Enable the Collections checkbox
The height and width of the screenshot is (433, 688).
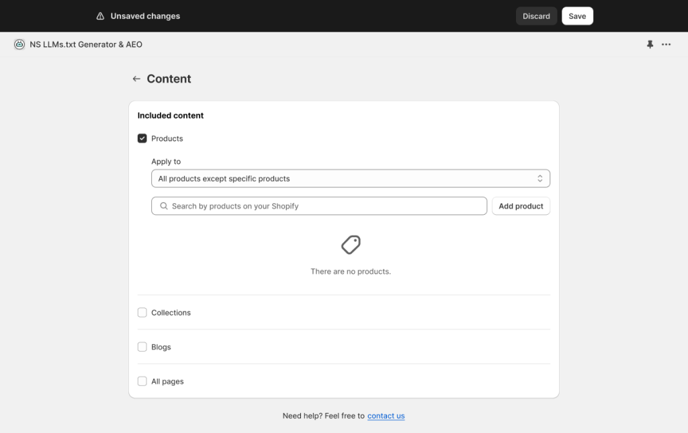(x=142, y=313)
